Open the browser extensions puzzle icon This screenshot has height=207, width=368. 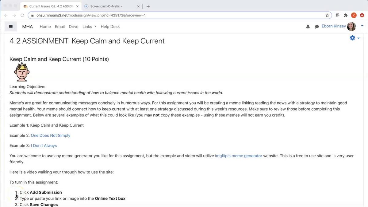[346, 15]
